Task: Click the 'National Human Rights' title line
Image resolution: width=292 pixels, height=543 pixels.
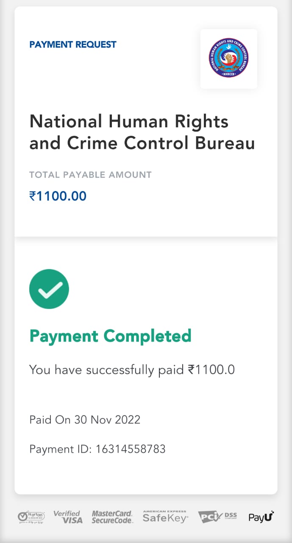Action: click(129, 122)
